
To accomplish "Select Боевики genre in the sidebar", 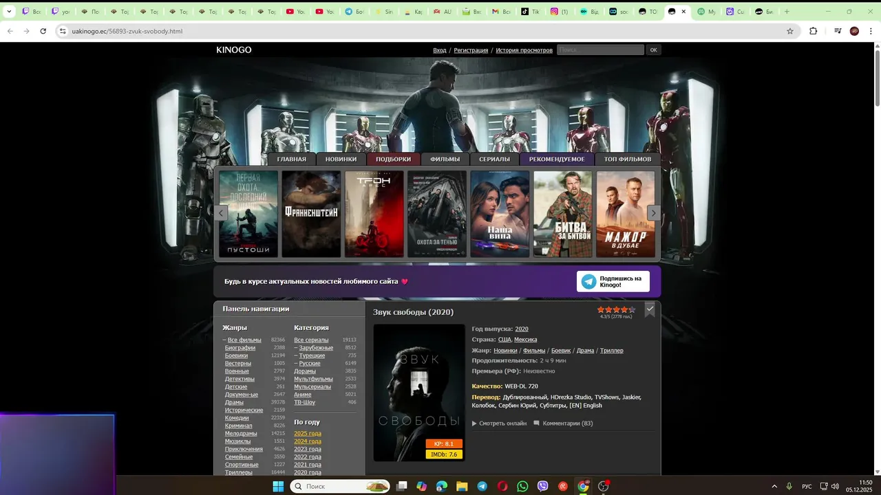I will tap(237, 355).
